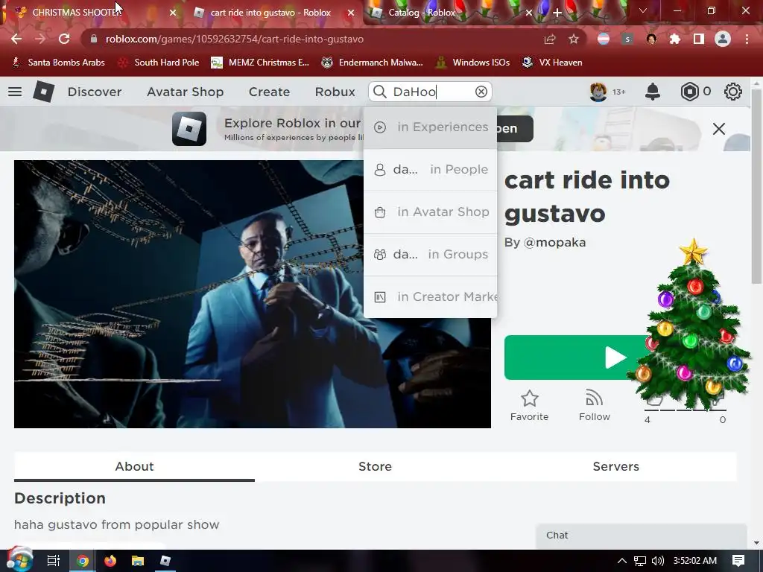Image resolution: width=763 pixels, height=572 pixels.
Task: Click the Roblox logo home icon
Action: (43, 92)
